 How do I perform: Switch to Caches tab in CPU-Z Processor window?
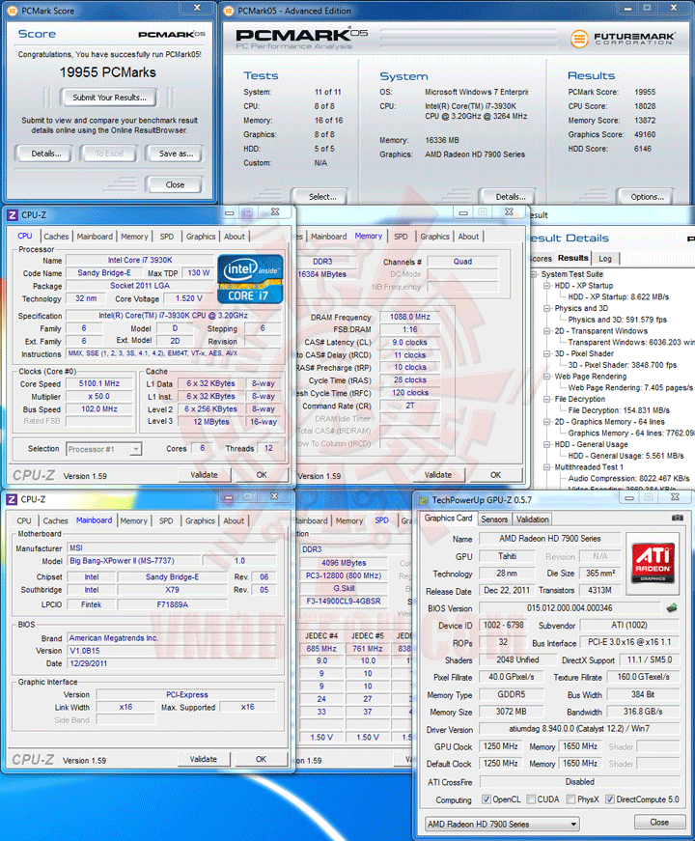click(x=56, y=236)
